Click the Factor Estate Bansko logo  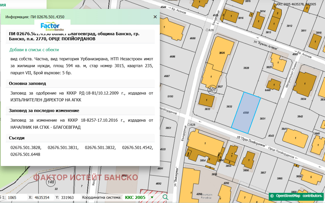[x=52, y=27]
